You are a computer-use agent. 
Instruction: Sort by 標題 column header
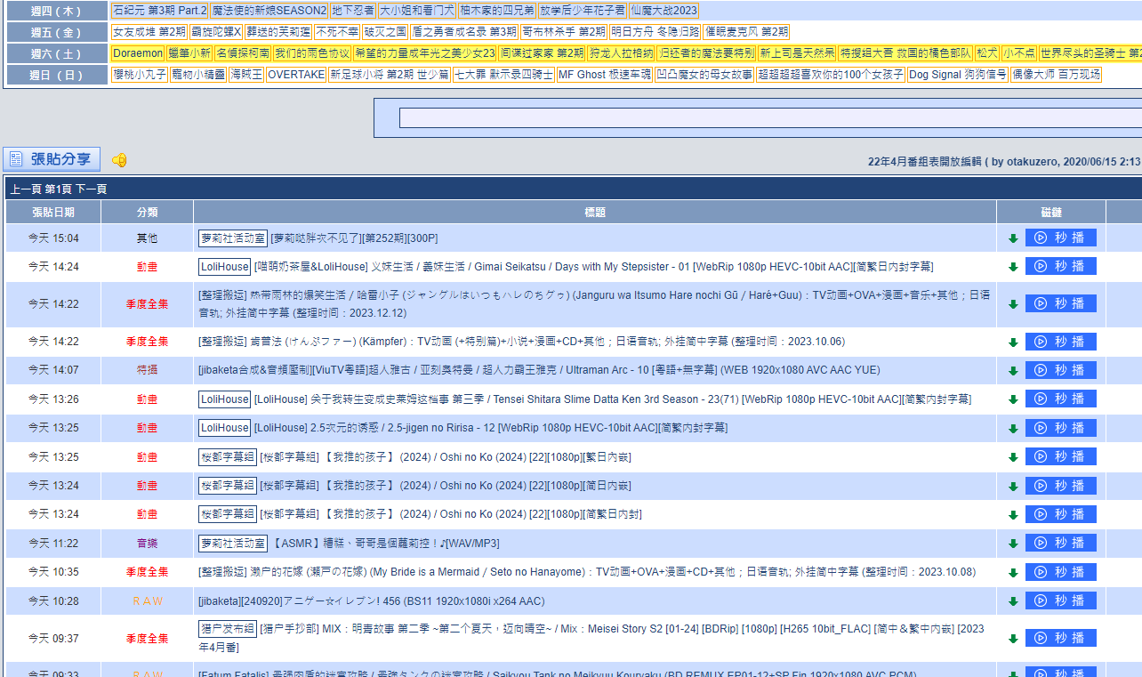595,212
